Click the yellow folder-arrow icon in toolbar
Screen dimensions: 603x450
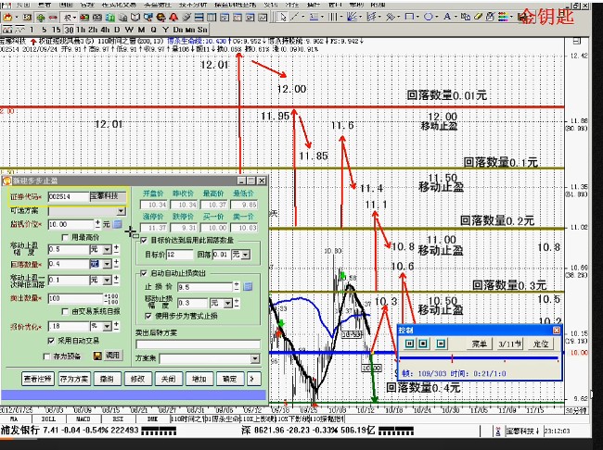click(x=7, y=18)
